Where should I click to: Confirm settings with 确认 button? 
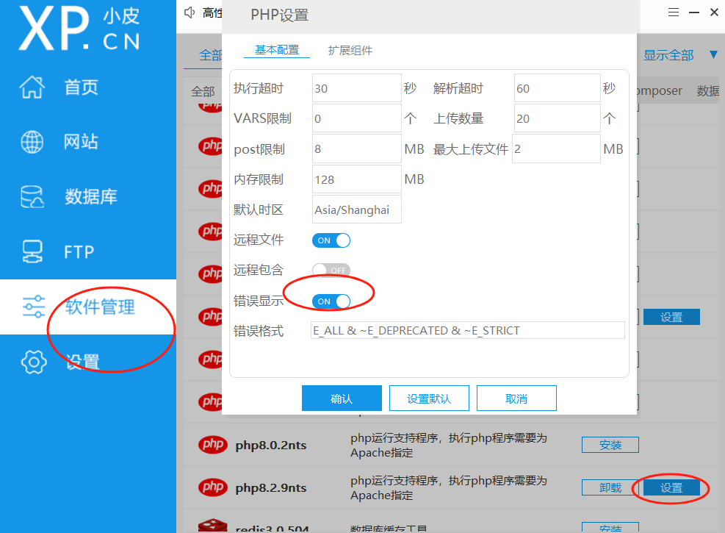pos(342,398)
